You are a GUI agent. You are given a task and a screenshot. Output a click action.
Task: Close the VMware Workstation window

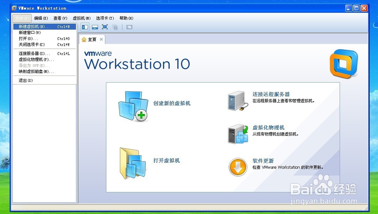(364, 8)
